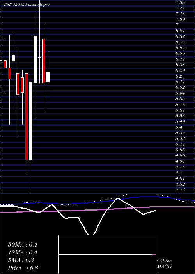Click the 12MA : 6.4 readout
The image size is (195, 274).
[23, 252]
